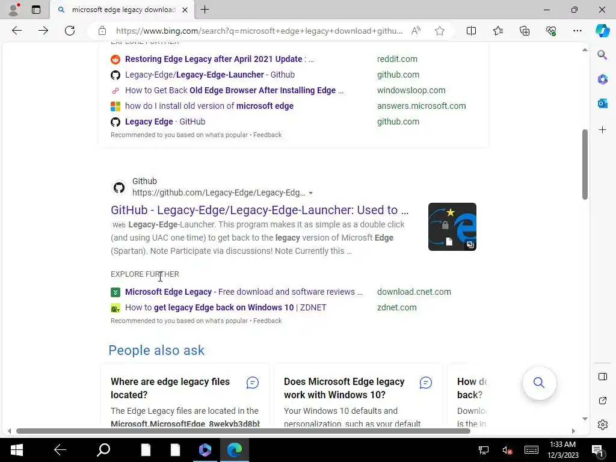Click the answers.microsoft.com domain text
The image size is (616, 462).
click(422, 106)
